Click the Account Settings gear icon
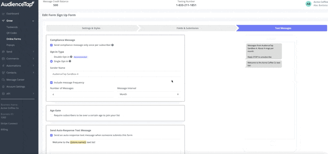This screenshot has width=328, height=154. point(3,87)
